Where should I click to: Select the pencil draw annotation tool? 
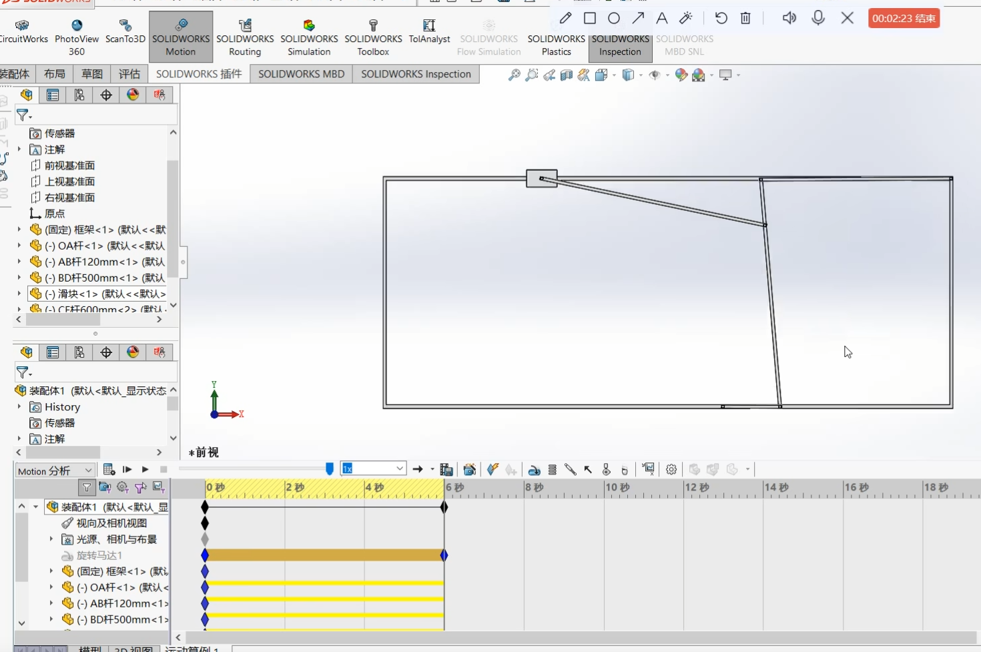[x=565, y=18]
